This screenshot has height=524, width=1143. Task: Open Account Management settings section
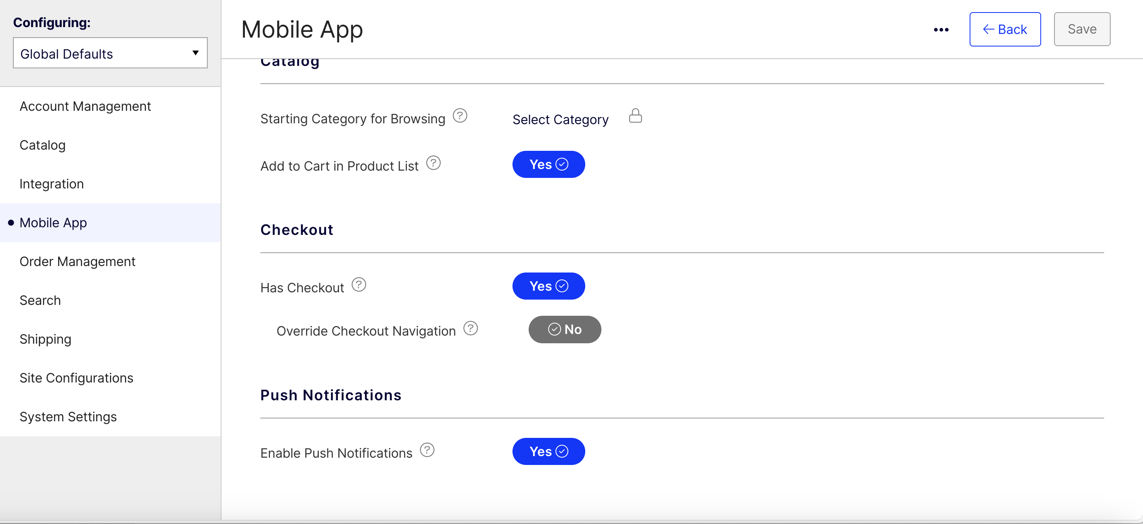click(85, 106)
